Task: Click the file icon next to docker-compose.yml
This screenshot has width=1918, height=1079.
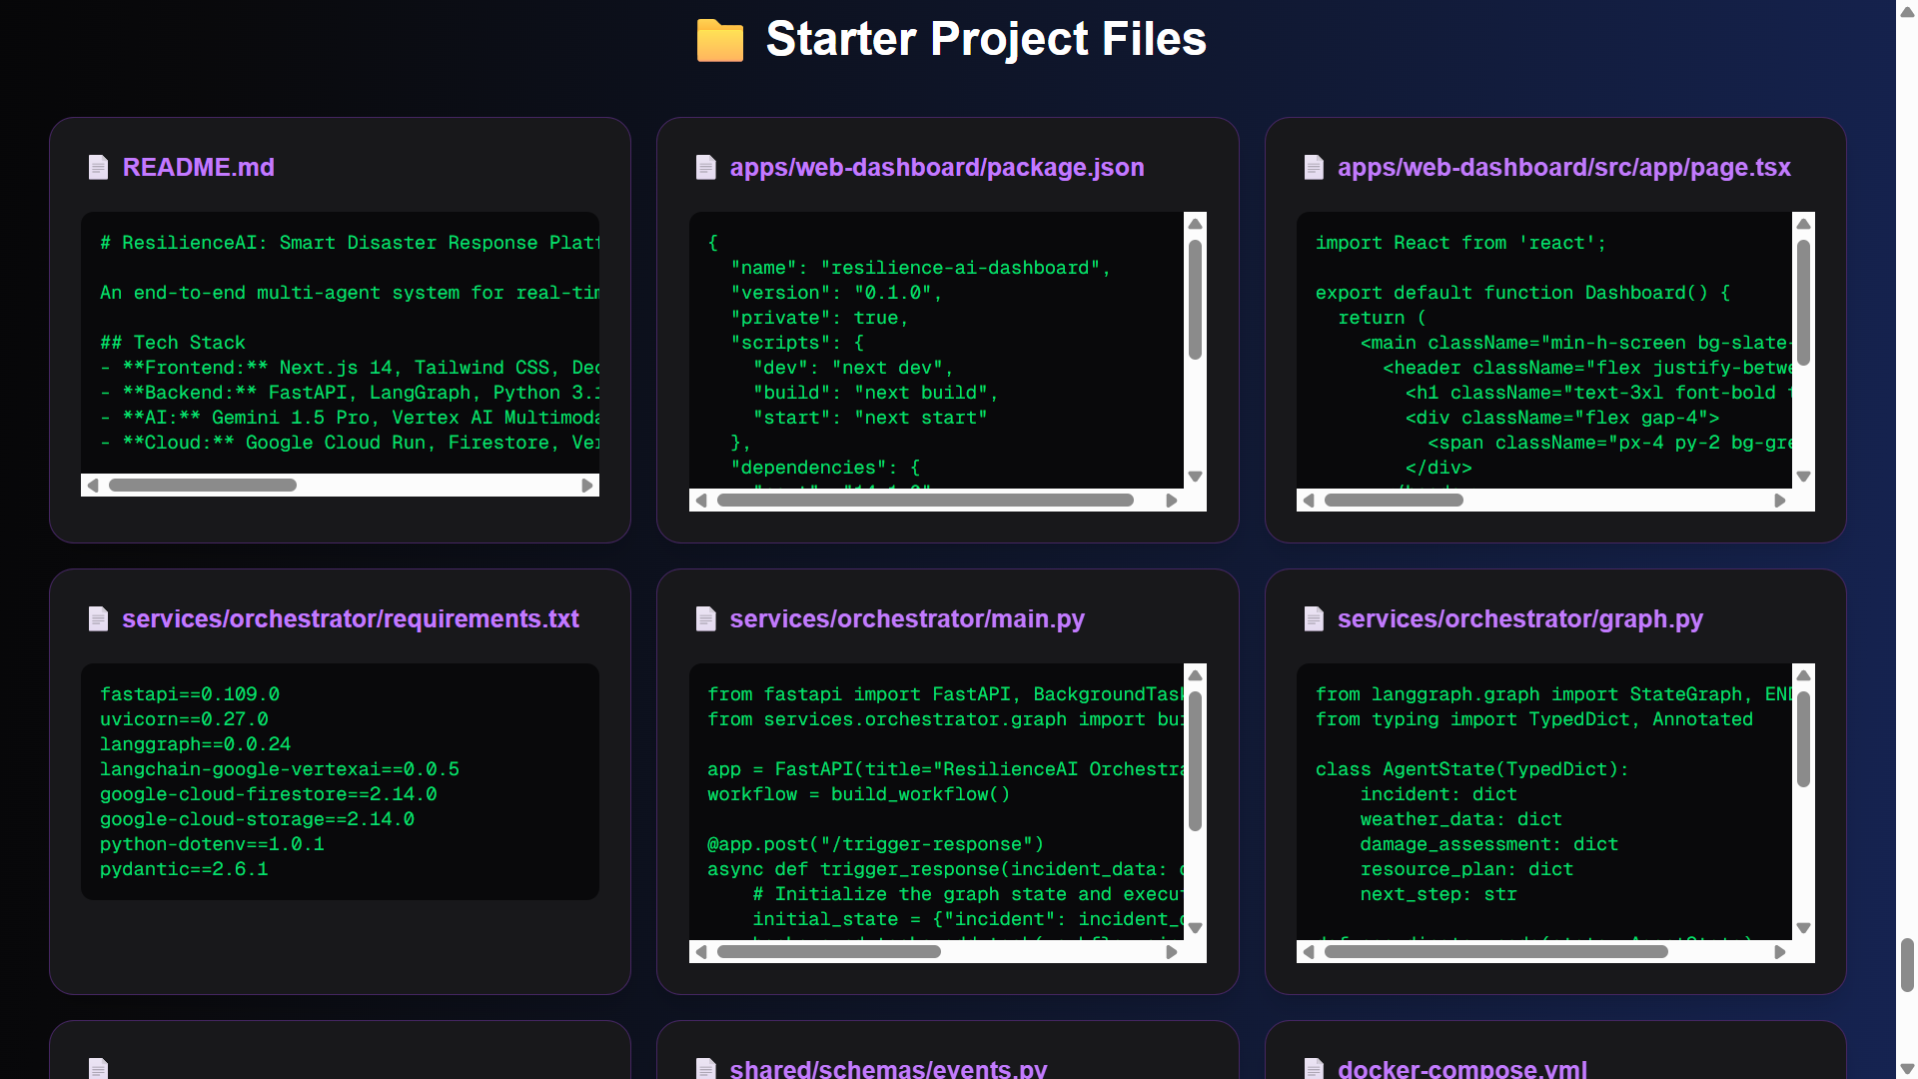Action: coord(1314,1068)
